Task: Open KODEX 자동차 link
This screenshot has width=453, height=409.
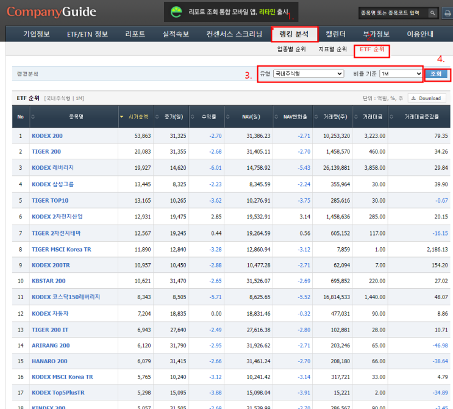Action: (x=50, y=314)
